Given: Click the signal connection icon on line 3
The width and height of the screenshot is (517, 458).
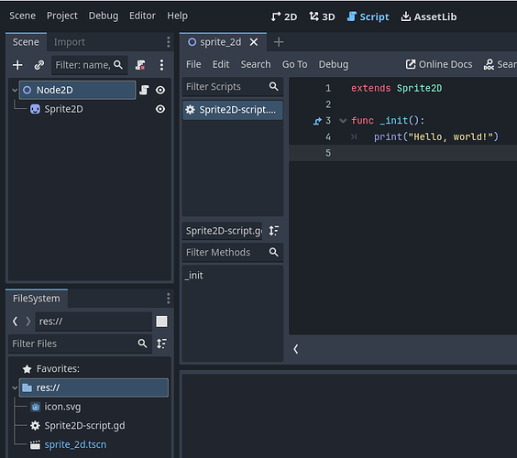Looking at the screenshot, I should pos(317,121).
